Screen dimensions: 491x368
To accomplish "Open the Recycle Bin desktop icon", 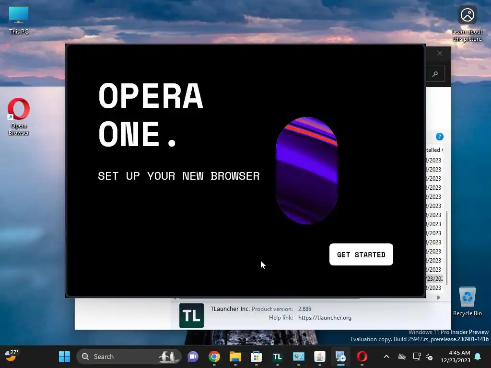I will pos(467,301).
